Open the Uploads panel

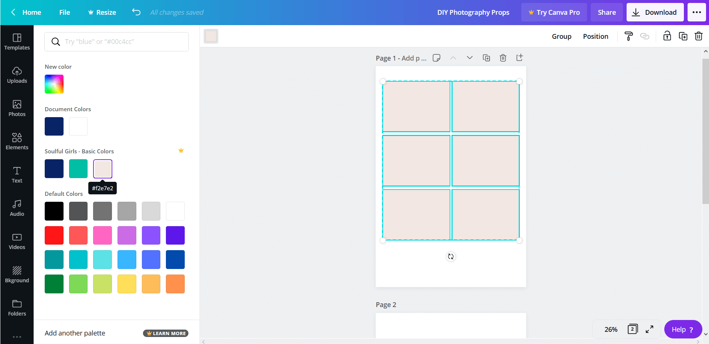(x=17, y=75)
